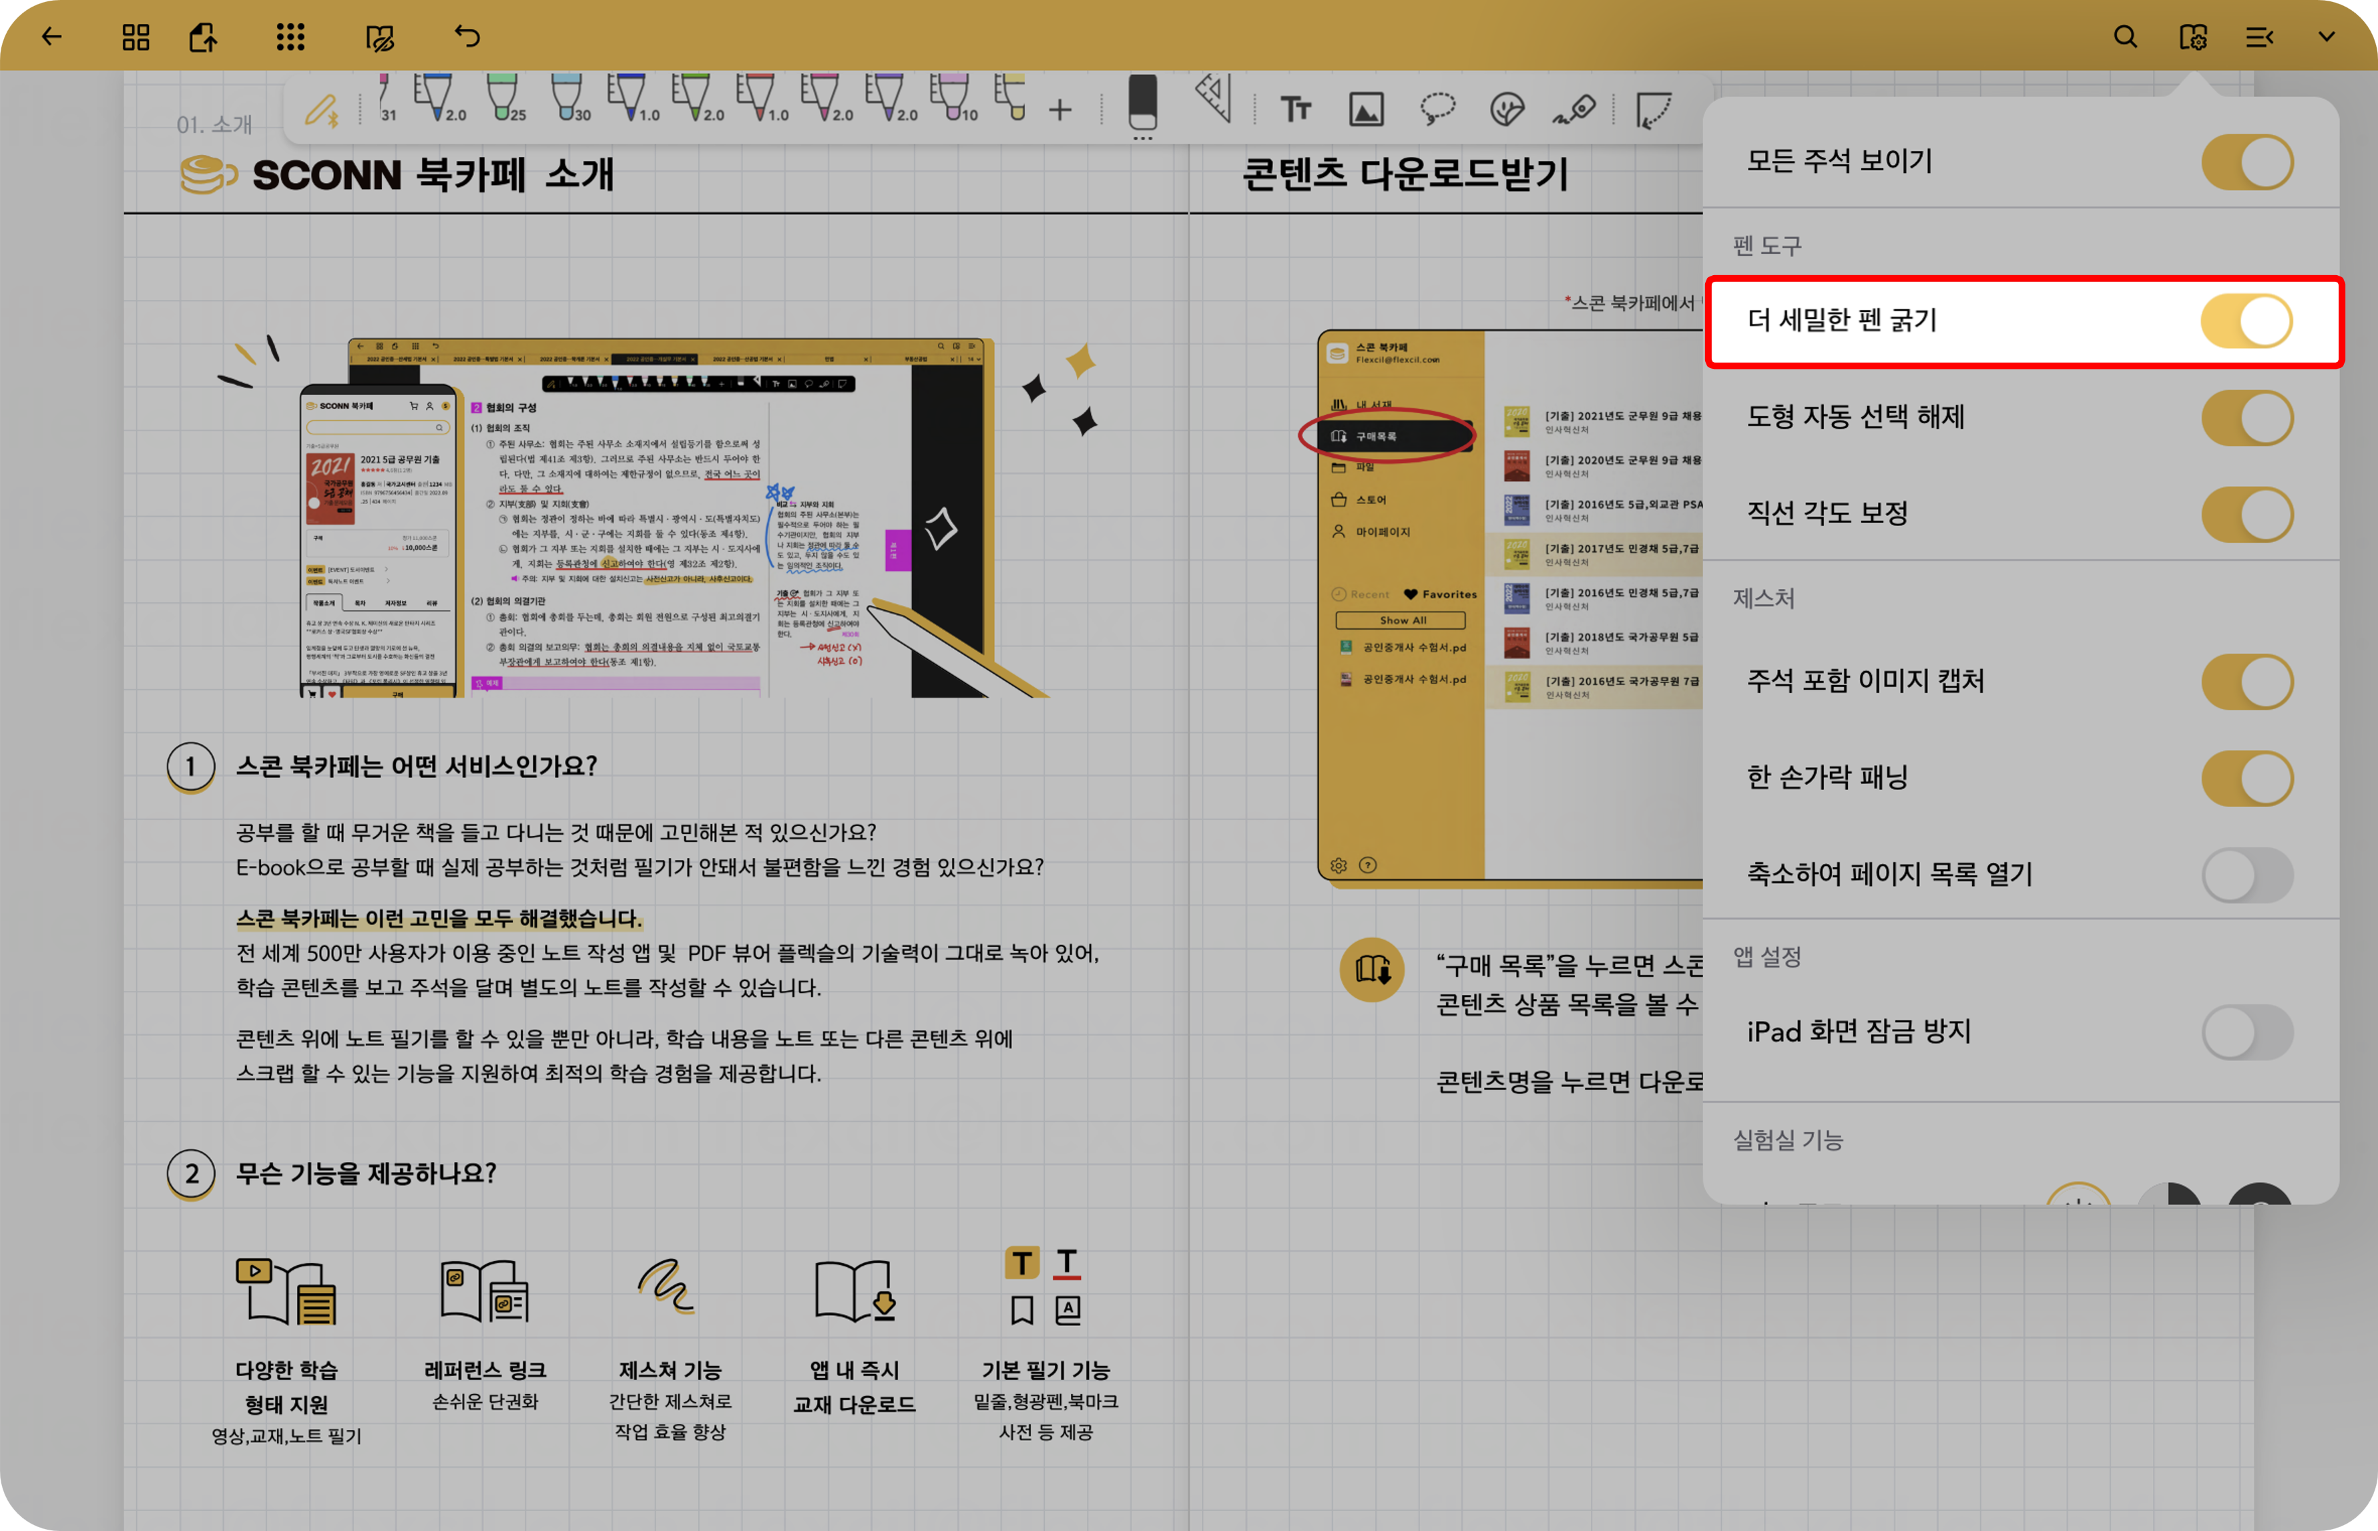Open the page grid thumbnail view icon
Image resolution: width=2378 pixels, height=1531 pixels.
tap(136, 38)
